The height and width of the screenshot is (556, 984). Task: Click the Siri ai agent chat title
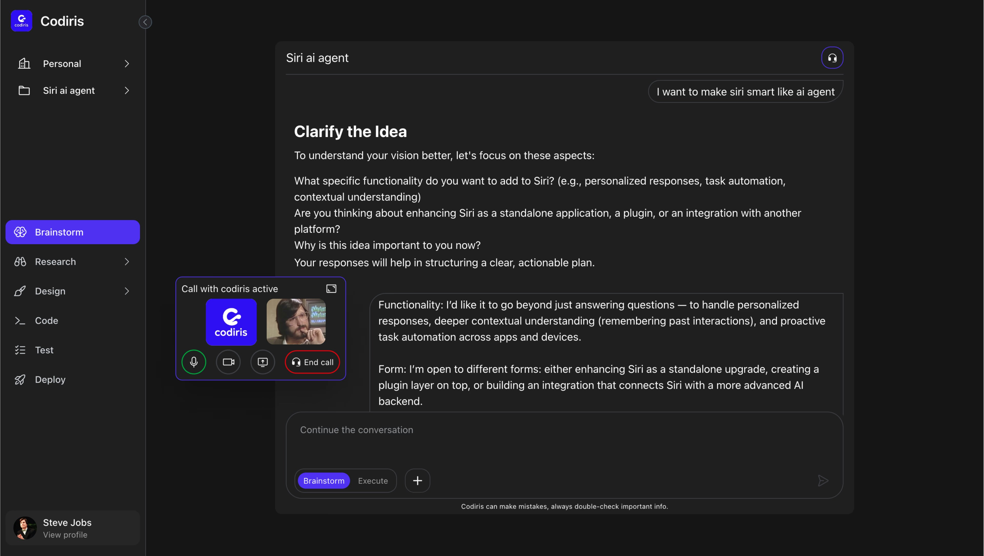click(317, 58)
